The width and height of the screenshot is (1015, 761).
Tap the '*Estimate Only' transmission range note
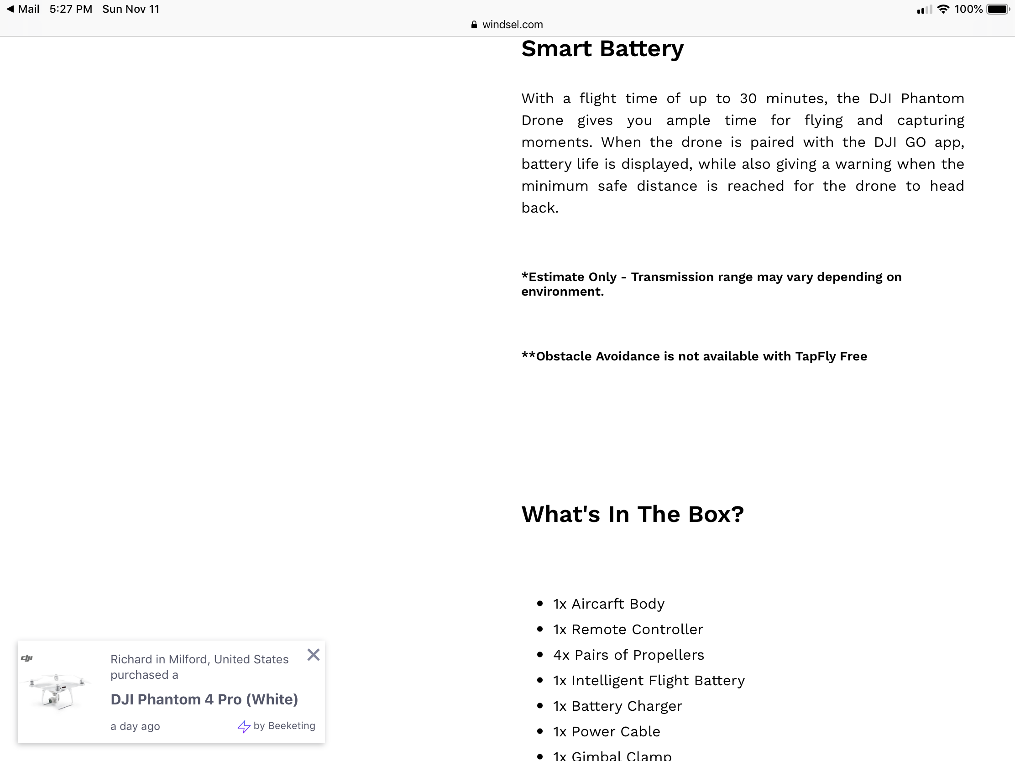[711, 284]
